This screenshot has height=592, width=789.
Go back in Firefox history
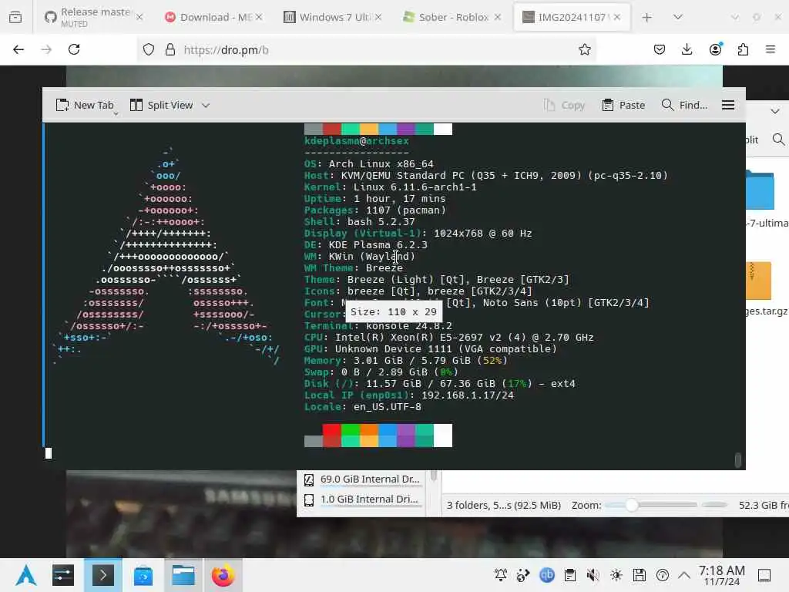18,49
